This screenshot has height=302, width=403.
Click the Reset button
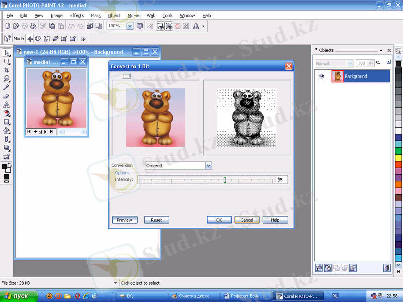tap(156, 220)
